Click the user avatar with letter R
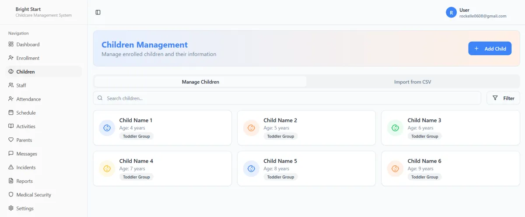525x217 pixels. click(451, 13)
